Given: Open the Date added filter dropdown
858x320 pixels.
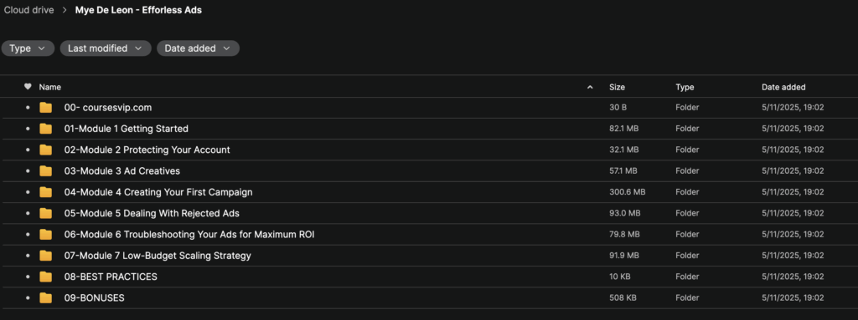Looking at the screenshot, I should (x=198, y=48).
